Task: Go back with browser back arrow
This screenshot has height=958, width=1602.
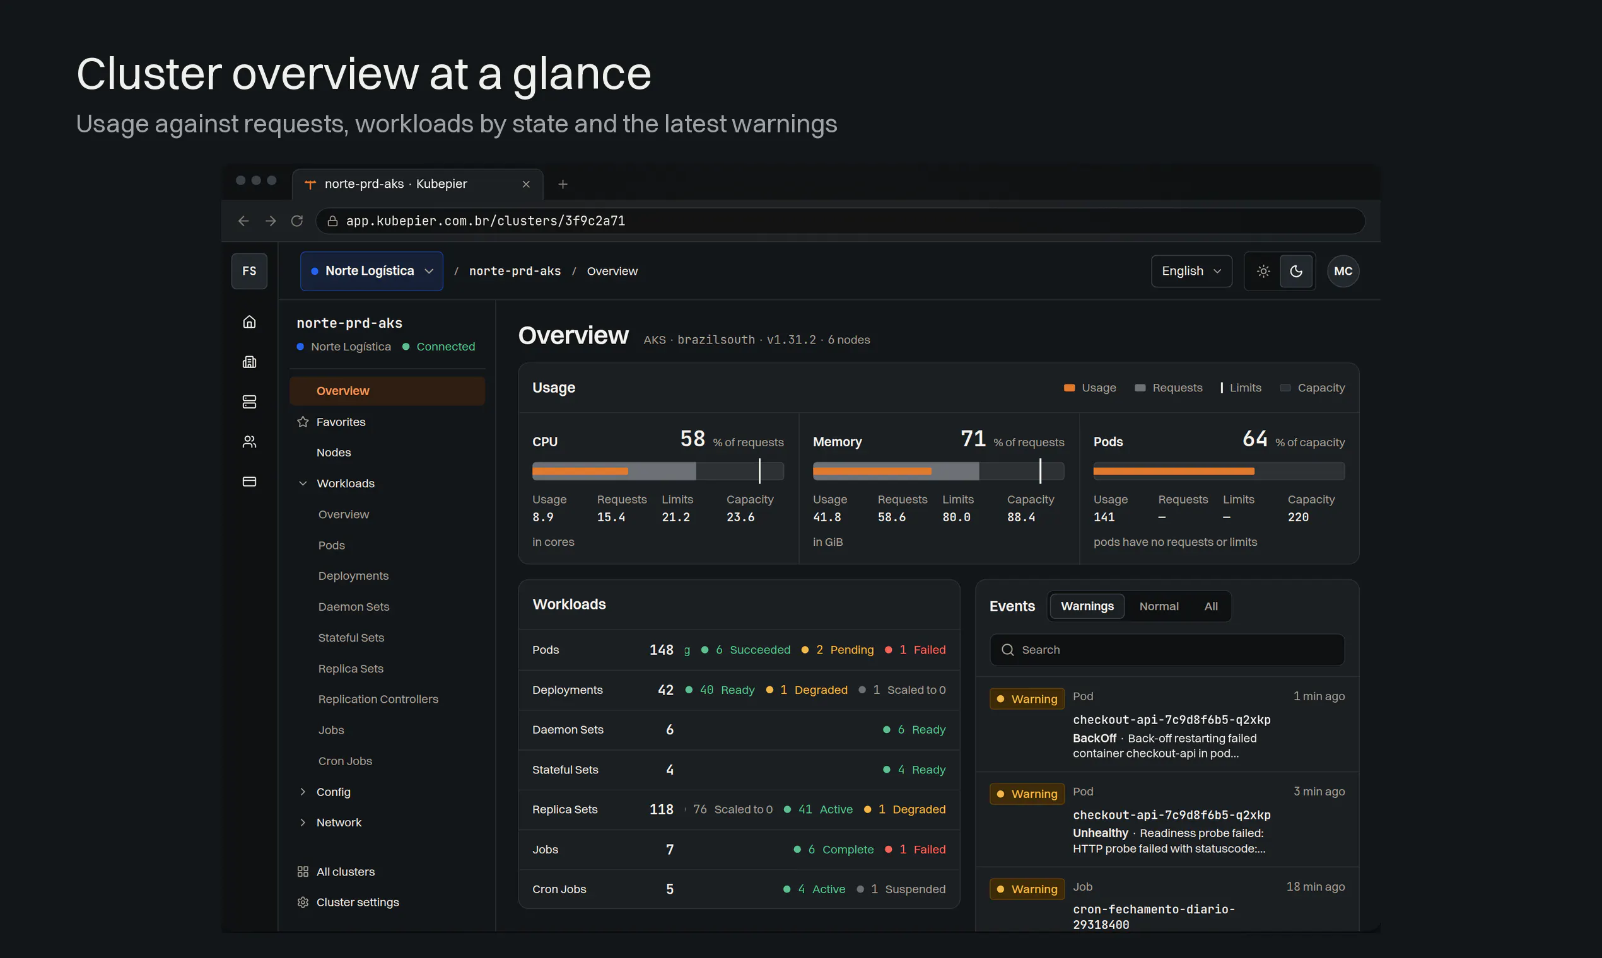Action: pos(243,221)
